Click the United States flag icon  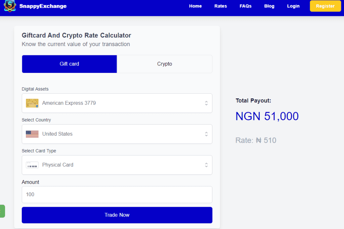click(x=32, y=134)
